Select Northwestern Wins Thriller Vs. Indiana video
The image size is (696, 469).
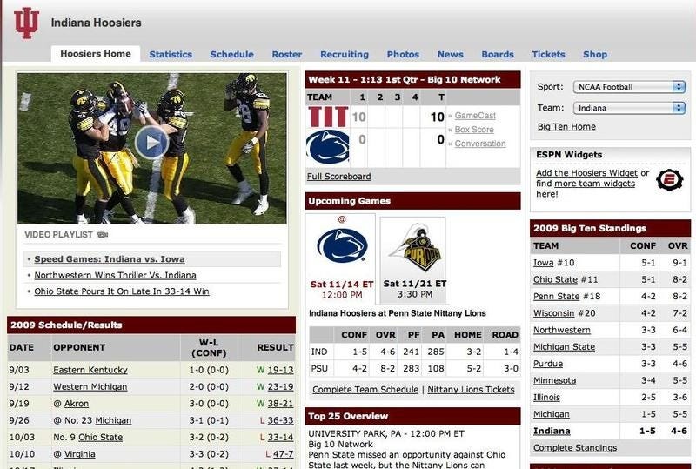click(x=115, y=275)
